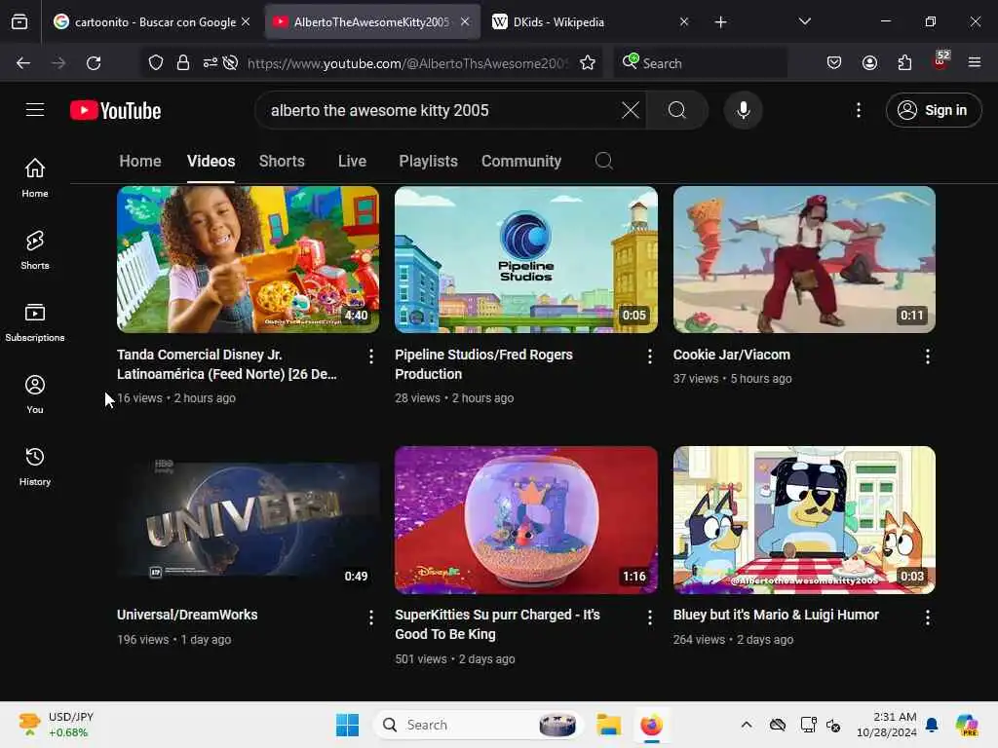The image size is (998, 748).
Task: Open the channel Live tab
Action: [x=352, y=161]
